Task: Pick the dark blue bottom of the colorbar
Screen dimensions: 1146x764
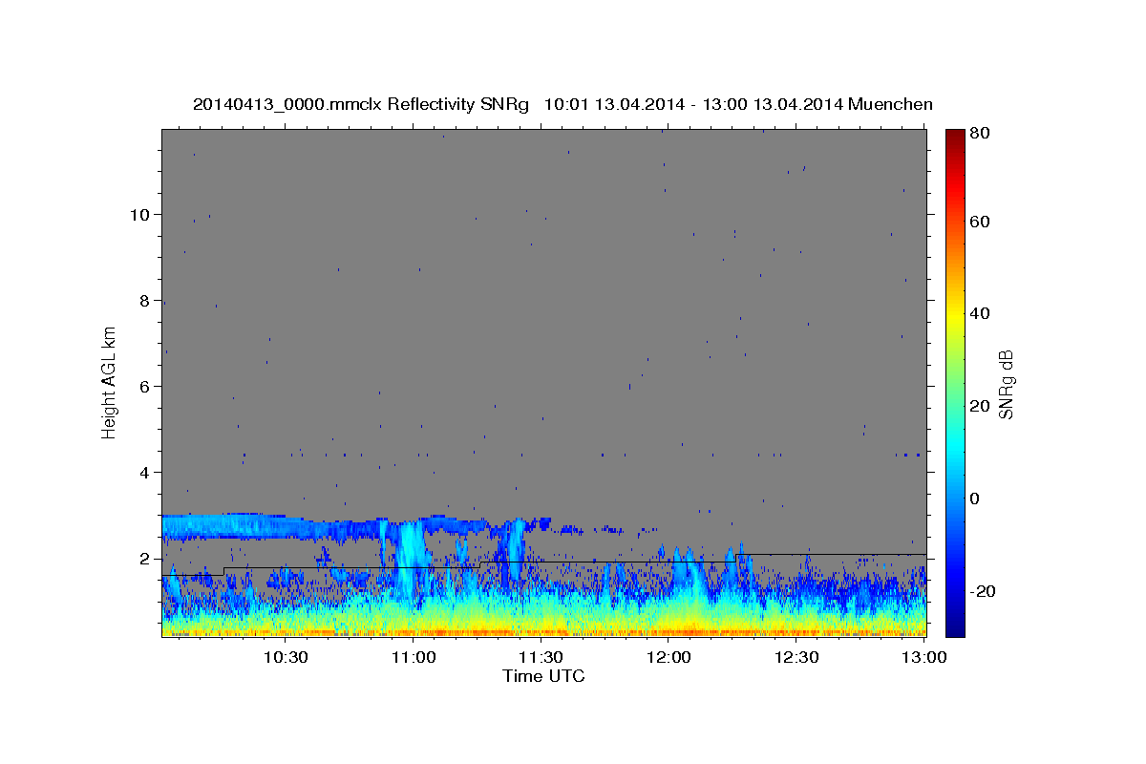Action: [954, 626]
